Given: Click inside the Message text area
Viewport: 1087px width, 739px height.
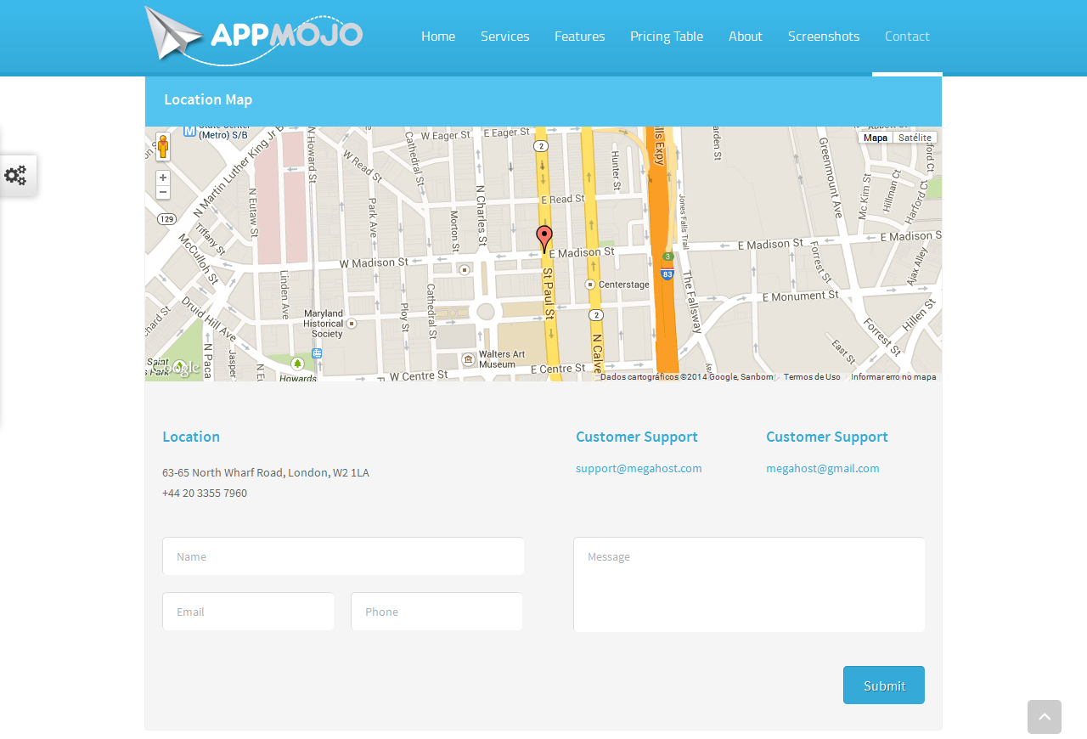Looking at the screenshot, I should click(x=749, y=584).
